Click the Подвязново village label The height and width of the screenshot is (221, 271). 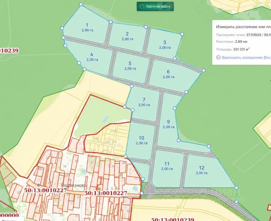click(x=74, y=185)
